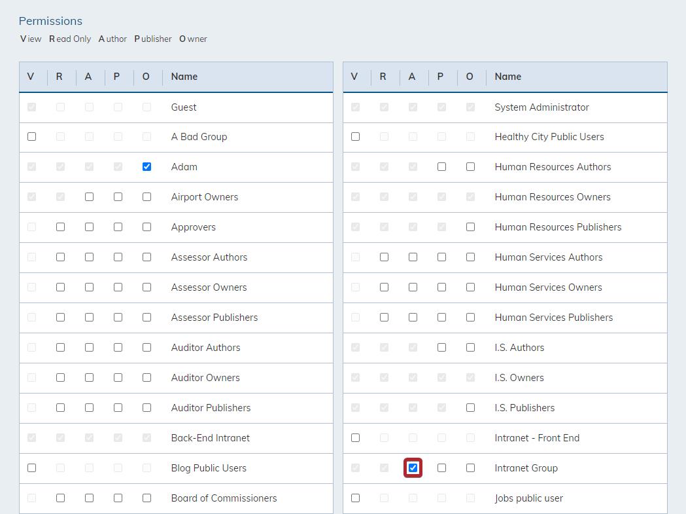Screen dimensions: 686x514
Task: Check Author for Human Services Owners
Action: click(413, 287)
